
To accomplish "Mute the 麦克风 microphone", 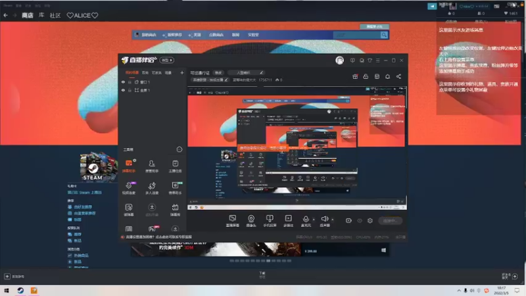I will (x=306, y=221).
